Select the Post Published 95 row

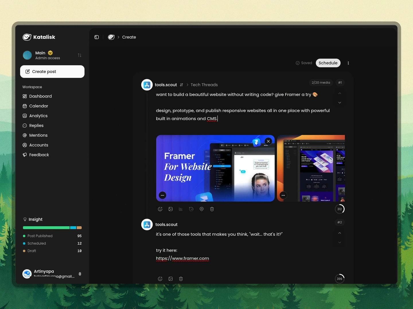click(x=52, y=236)
